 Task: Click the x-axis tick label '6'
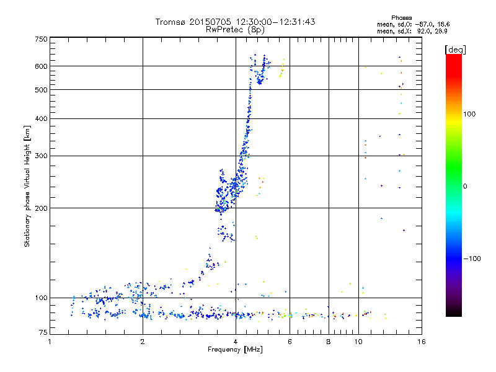290,342
